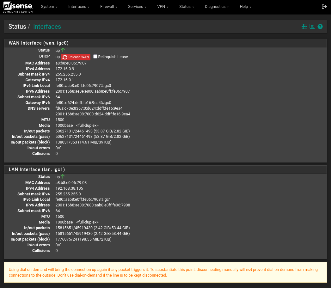The width and height of the screenshot is (331, 288).
Task: Open the Help menu in navbar
Action: pos(245,7)
